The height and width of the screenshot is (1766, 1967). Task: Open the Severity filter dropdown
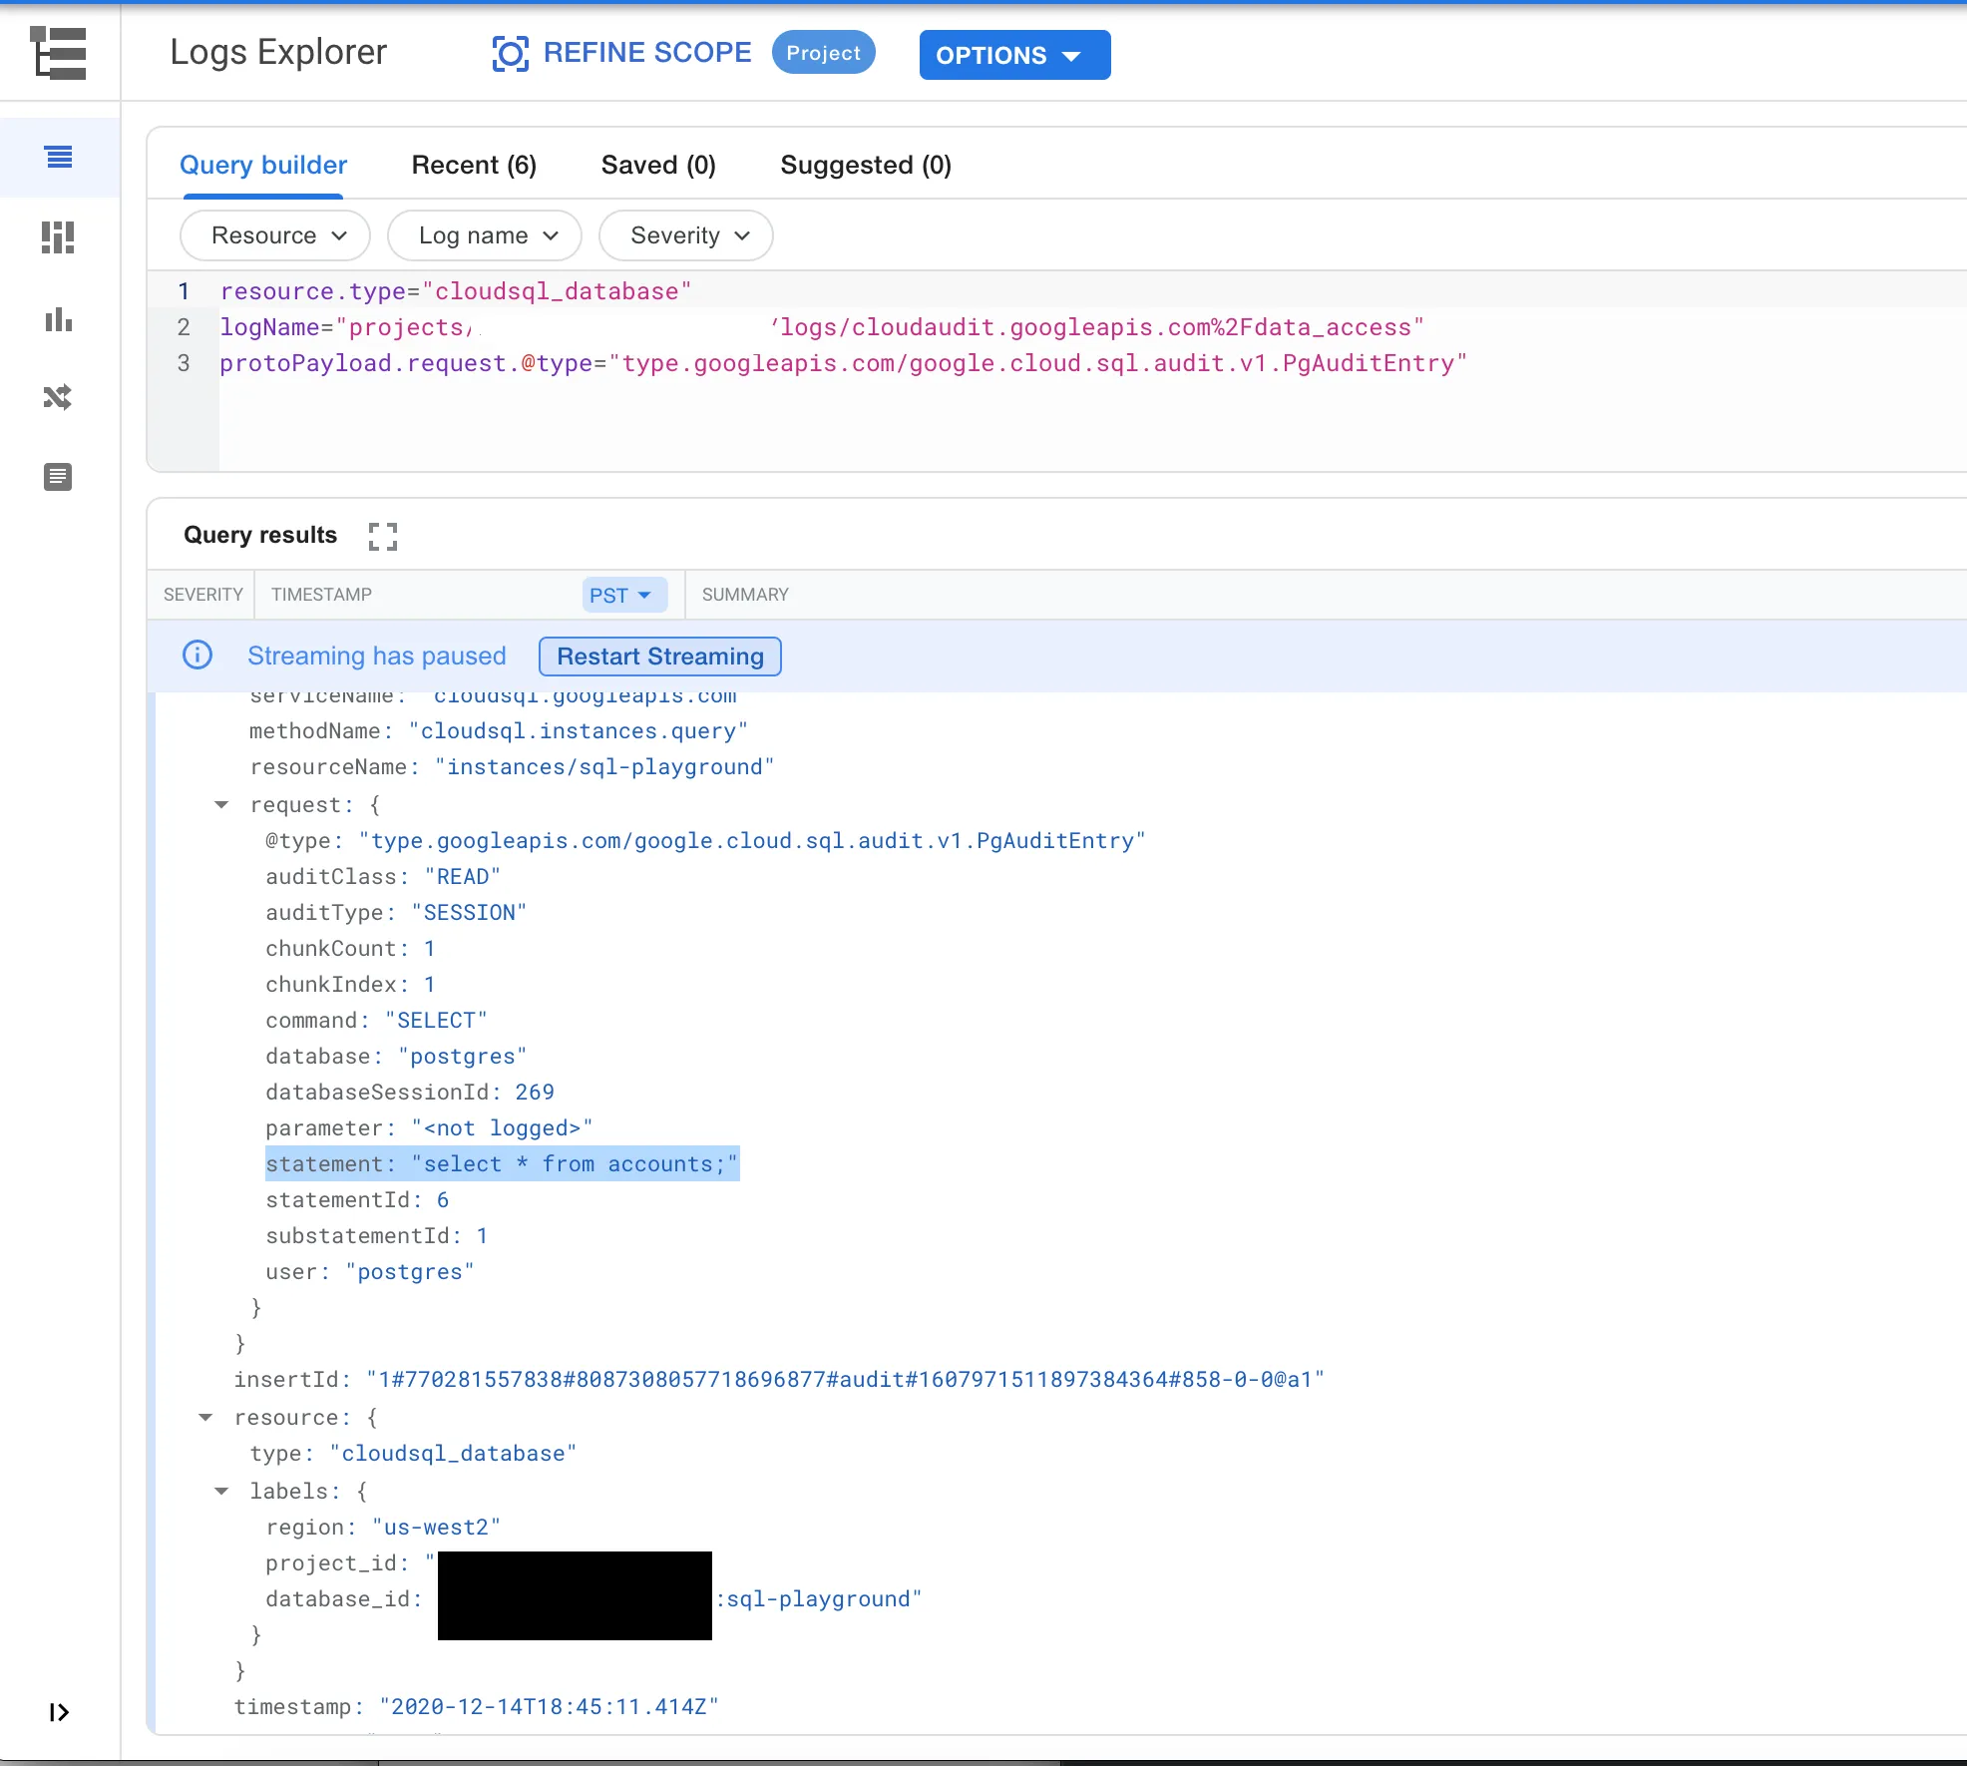point(686,235)
